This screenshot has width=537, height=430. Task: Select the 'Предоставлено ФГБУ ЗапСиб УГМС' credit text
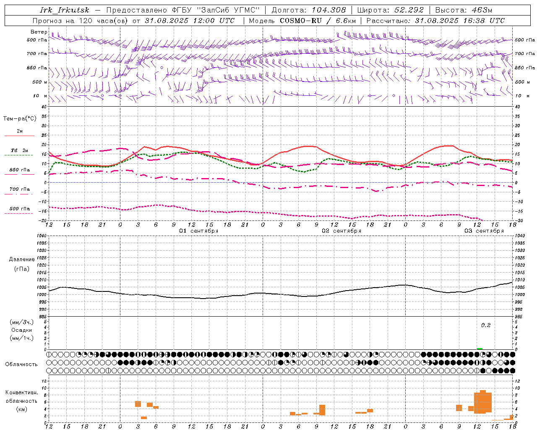[183, 10]
